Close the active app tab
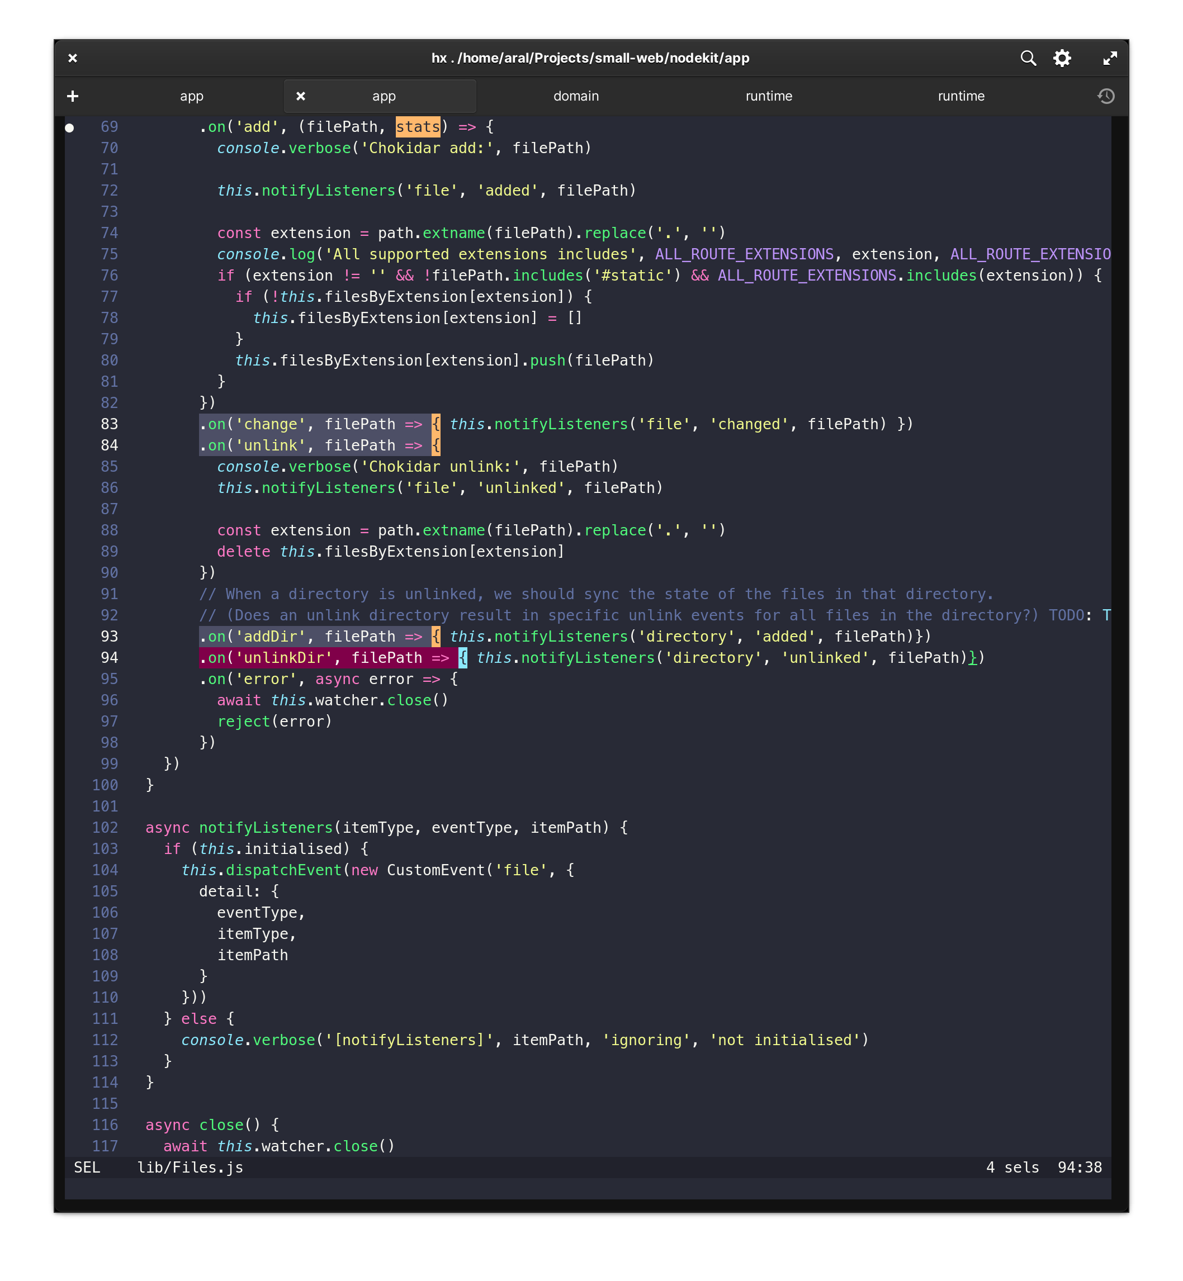 300,96
